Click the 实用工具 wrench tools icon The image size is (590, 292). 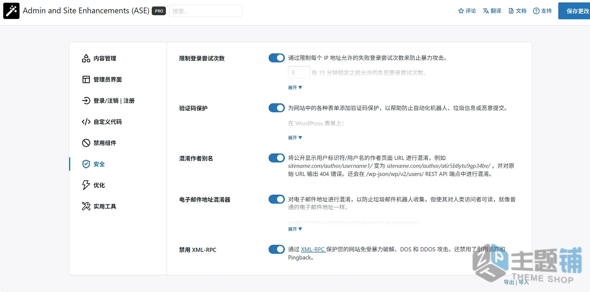click(86, 206)
